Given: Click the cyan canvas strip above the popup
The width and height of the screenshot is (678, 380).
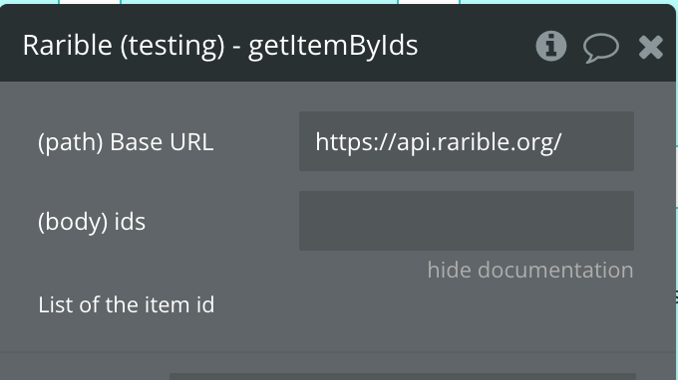Looking at the screenshot, I should 259,2.
